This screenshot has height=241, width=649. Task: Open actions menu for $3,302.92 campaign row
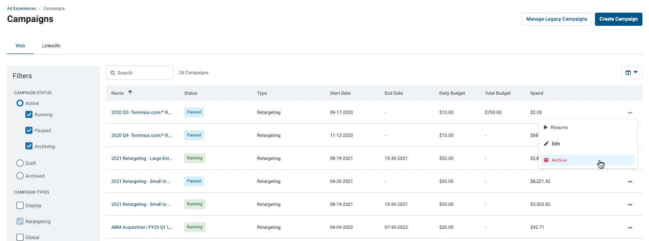(x=630, y=204)
